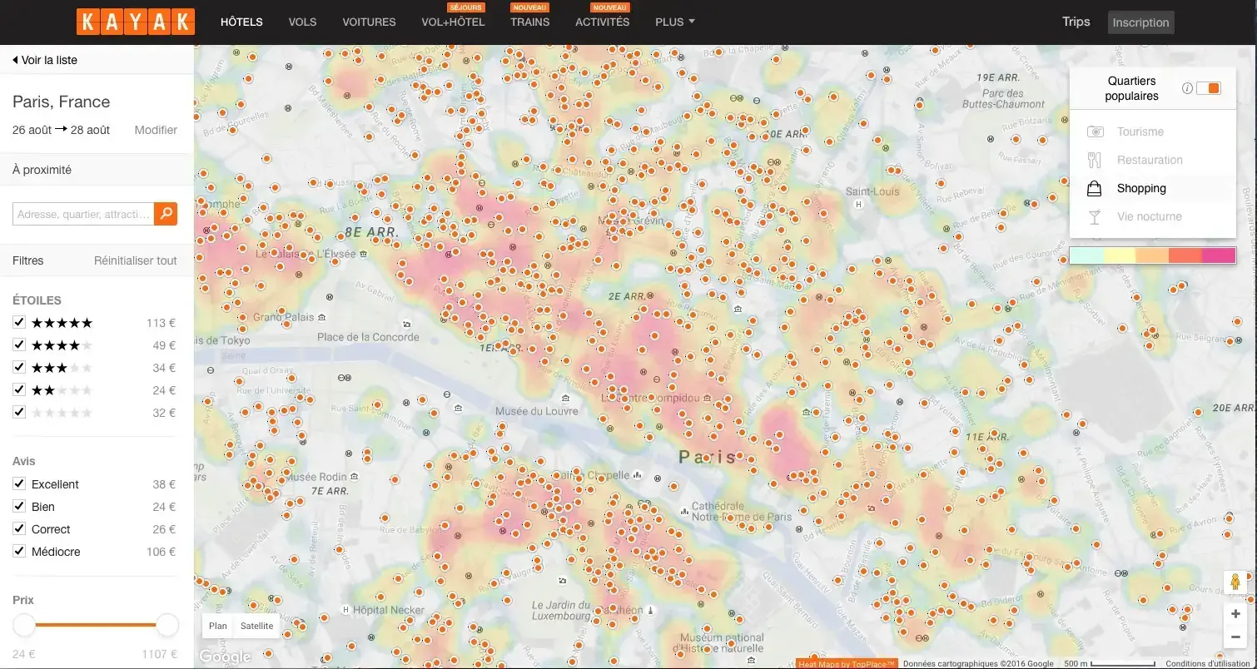Uncheck the Bien reviews checkbox
1257x669 pixels.
pyautogui.click(x=19, y=506)
